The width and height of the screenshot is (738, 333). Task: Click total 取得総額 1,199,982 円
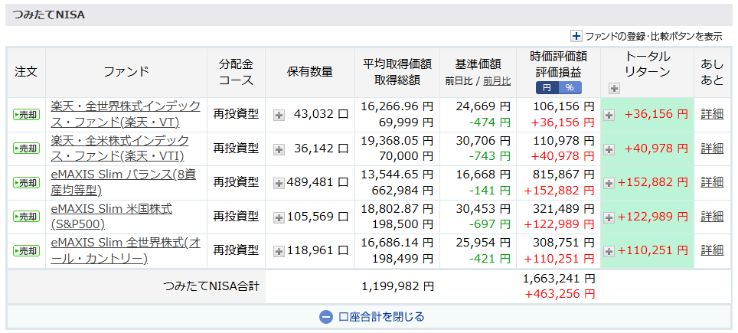click(x=398, y=286)
